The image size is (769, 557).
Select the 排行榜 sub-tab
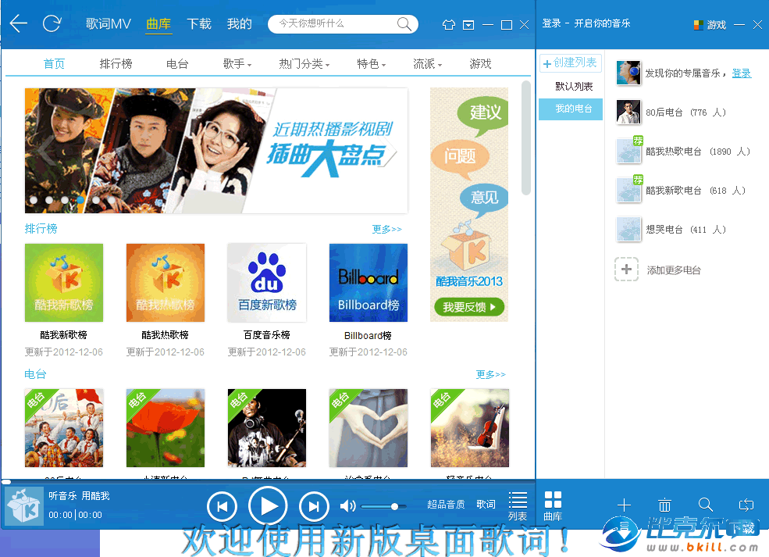(x=116, y=64)
